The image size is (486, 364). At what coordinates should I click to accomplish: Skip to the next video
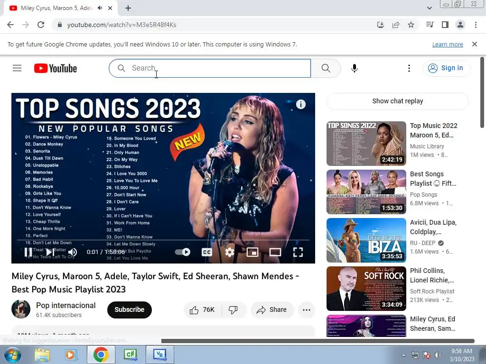click(x=50, y=252)
